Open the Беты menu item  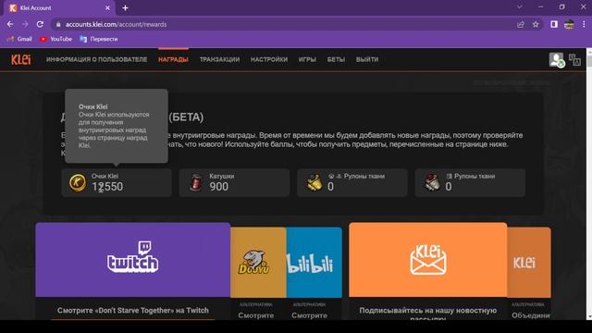click(x=336, y=59)
